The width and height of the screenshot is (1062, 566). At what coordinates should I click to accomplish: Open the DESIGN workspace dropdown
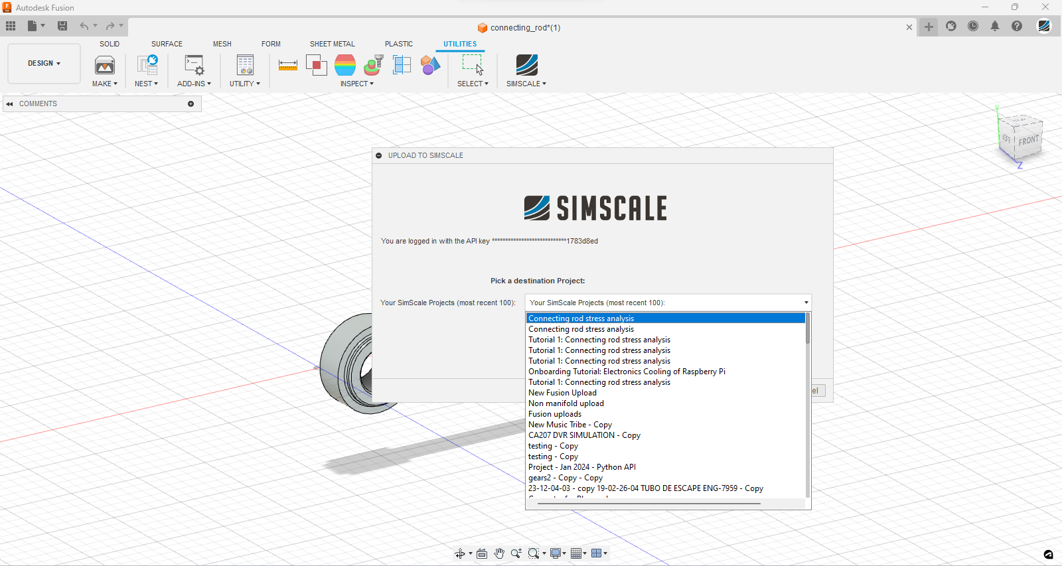pyautogui.click(x=44, y=64)
